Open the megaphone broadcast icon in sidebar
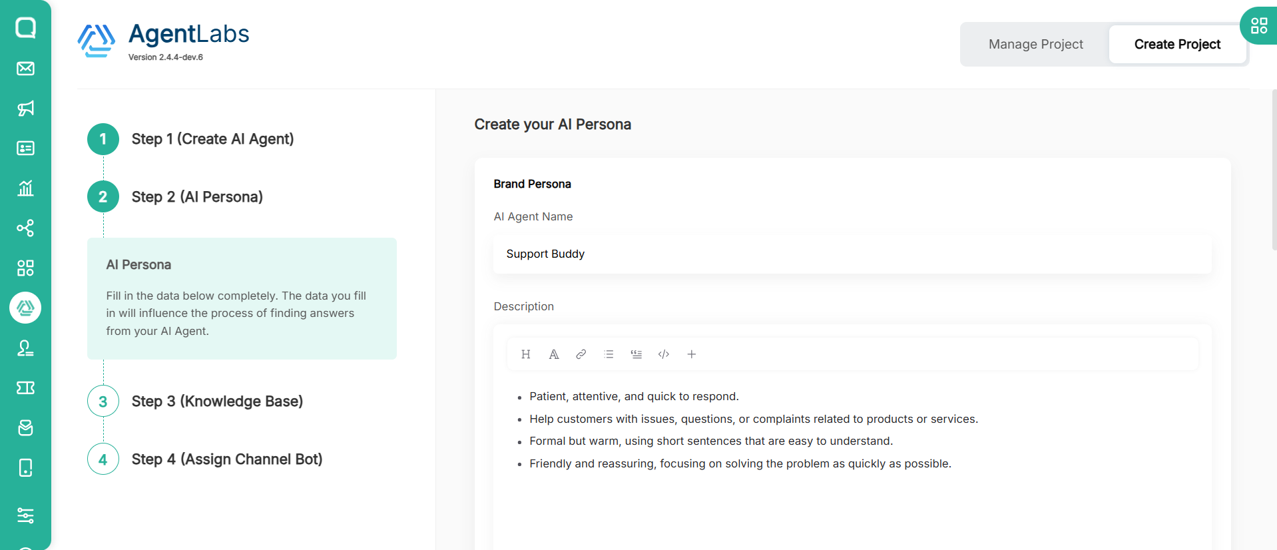Image resolution: width=1277 pixels, height=550 pixels. (x=25, y=109)
